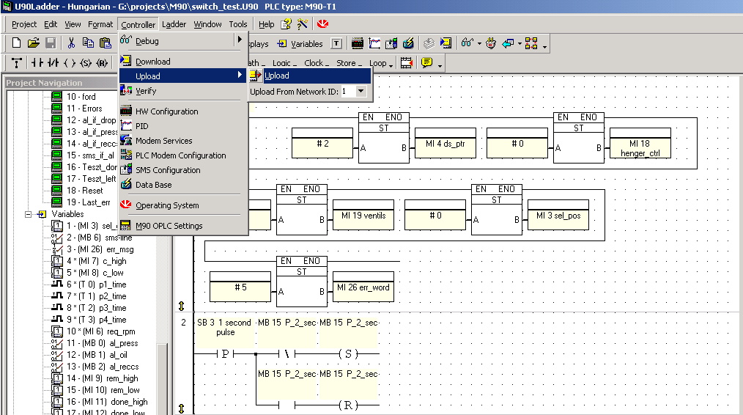Open the Clock functions dropdown
Screen dimensions: 743x415
317,63
